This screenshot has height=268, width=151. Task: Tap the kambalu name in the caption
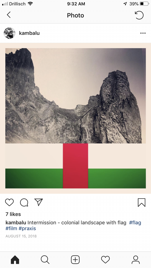coord(16,222)
